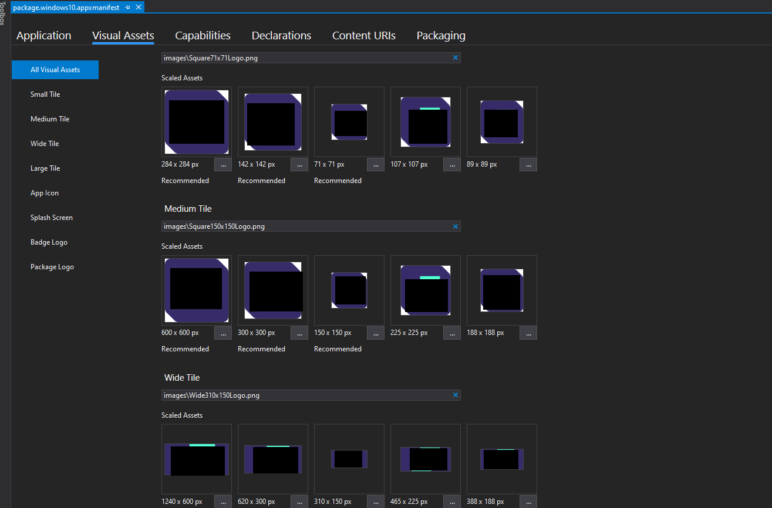This screenshot has width=772, height=508.
Task: Clear the Wide310x150Logo image path
Action: 455,395
